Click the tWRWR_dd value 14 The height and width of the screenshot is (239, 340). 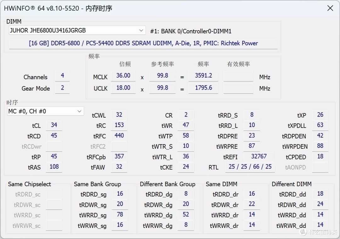point(320,225)
